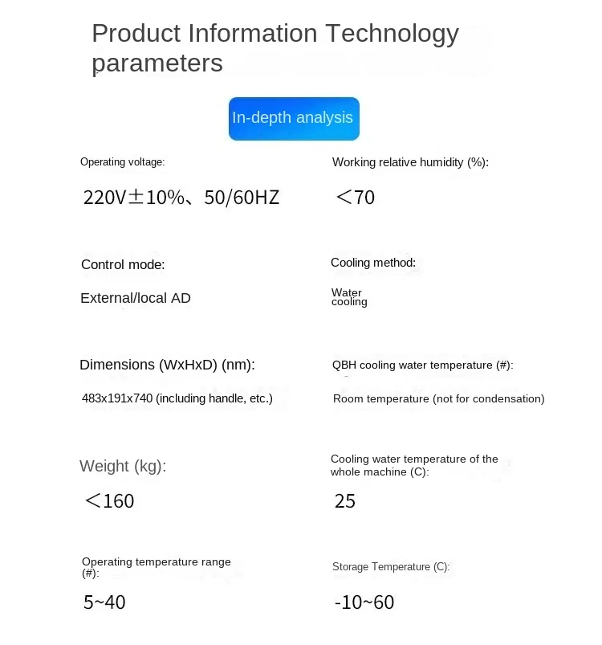The height and width of the screenshot is (645, 602).
Task: Click the <70 humidity value
Action: (x=355, y=198)
